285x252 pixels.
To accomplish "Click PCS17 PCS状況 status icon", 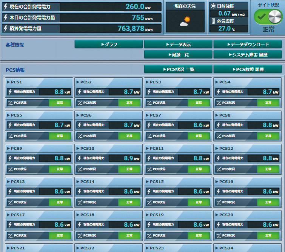I will click(x=11, y=236).
